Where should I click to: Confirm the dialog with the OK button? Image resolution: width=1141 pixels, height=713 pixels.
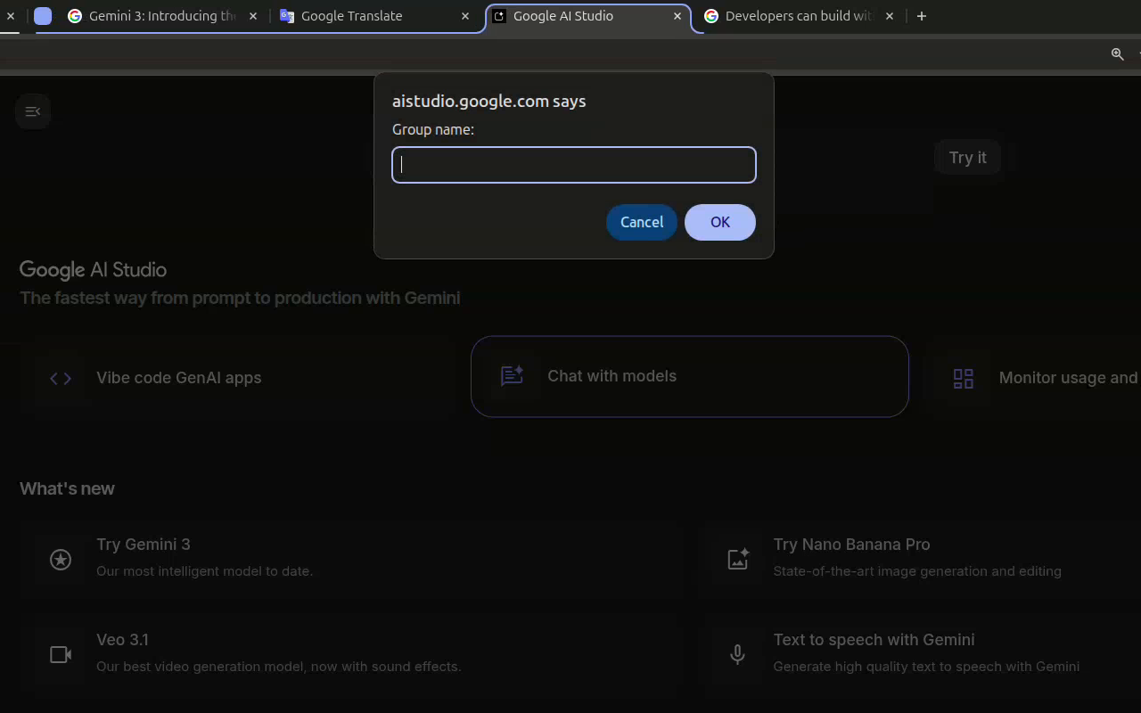719,222
